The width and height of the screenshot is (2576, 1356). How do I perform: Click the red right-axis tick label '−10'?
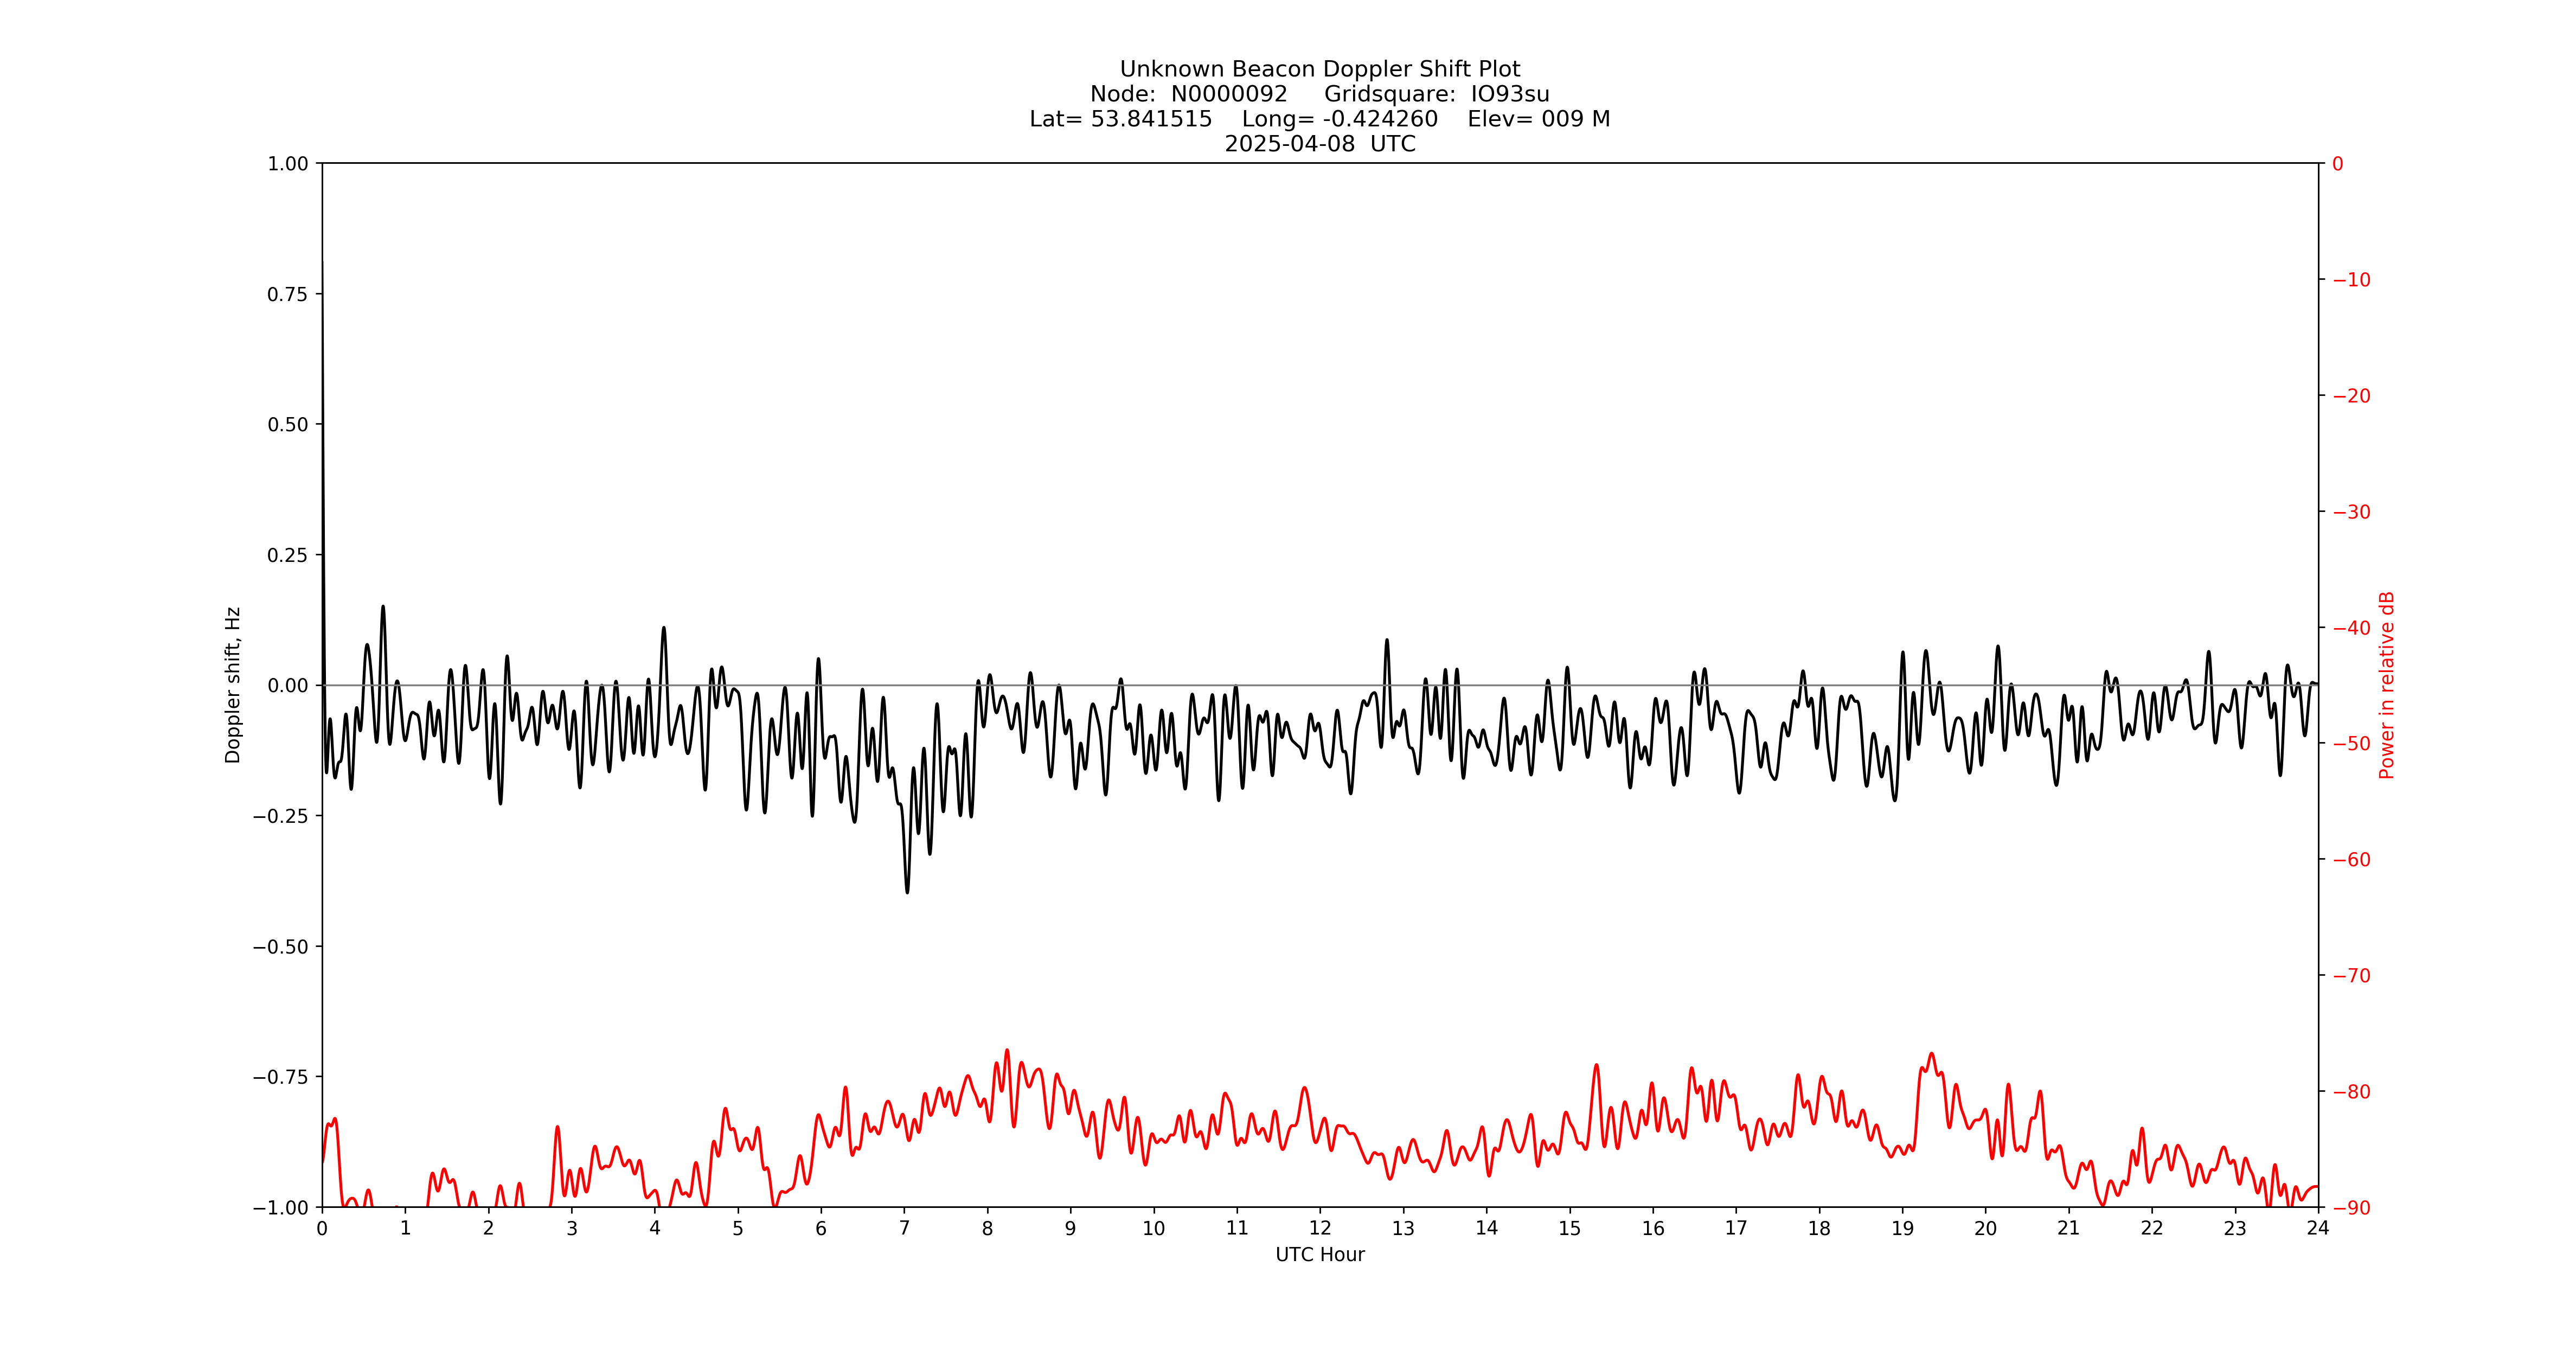(x=2351, y=280)
